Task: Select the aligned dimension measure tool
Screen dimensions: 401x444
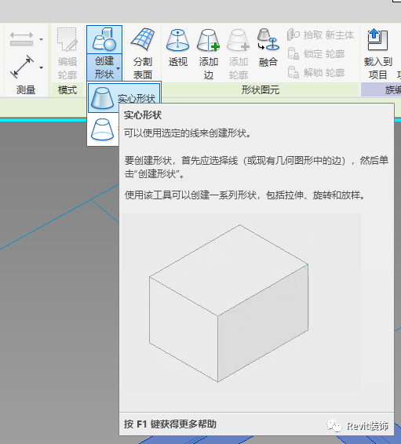Action: [21, 39]
